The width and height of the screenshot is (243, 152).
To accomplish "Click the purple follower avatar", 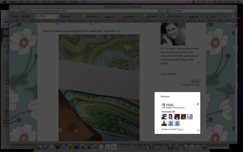I will 190,117.
